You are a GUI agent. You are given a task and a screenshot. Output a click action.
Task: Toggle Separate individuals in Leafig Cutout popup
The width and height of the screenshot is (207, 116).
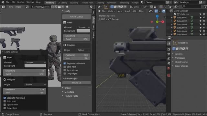point(5,98)
